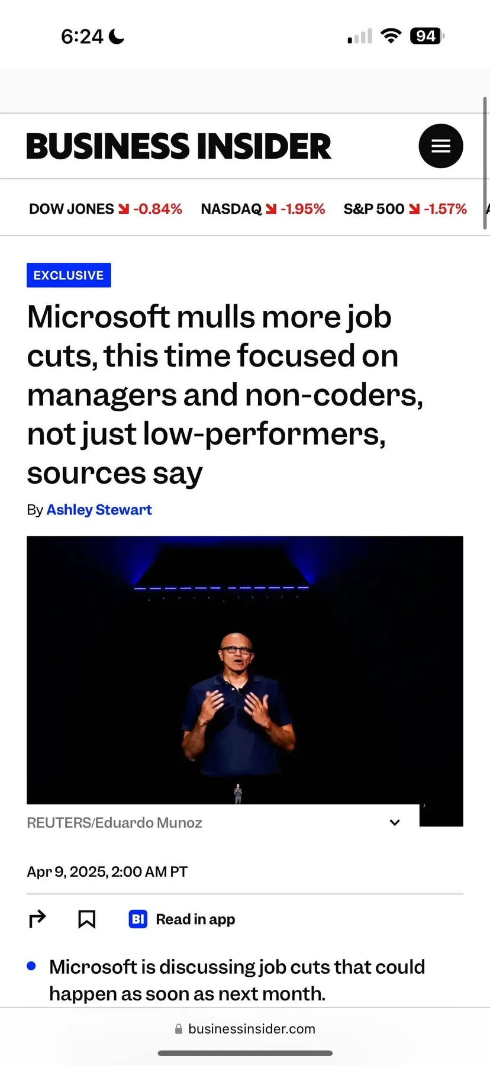
Task: Expand the image caption chevron
Action: 394,822
